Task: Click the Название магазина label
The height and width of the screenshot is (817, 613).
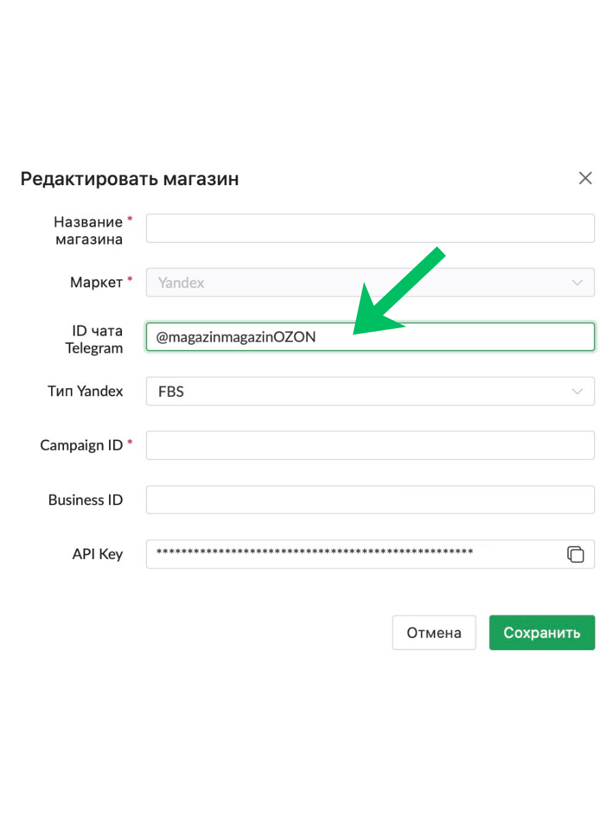Action: coord(89,230)
